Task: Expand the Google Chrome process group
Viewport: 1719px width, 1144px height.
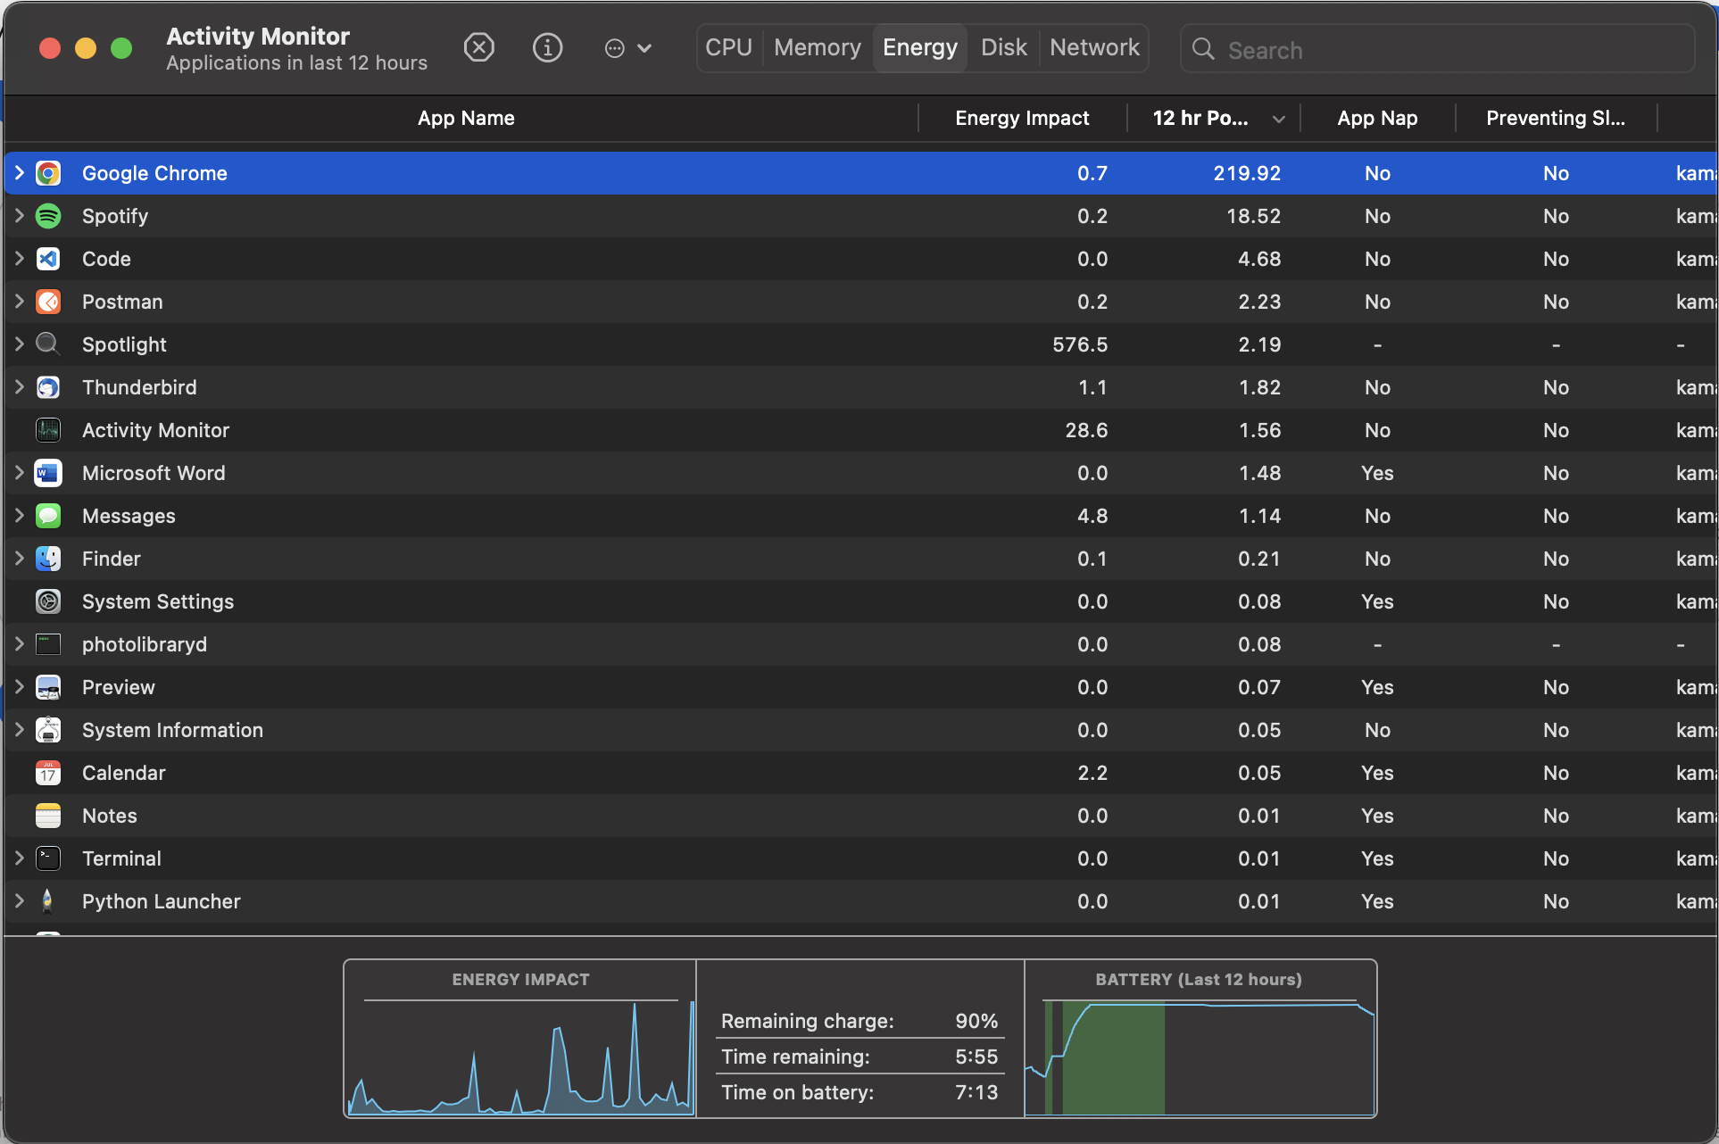Action: click(19, 173)
